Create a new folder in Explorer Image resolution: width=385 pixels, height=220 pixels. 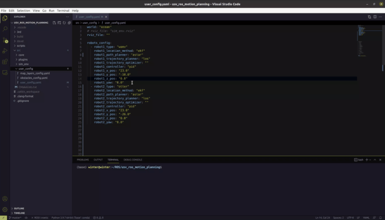point(59,23)
